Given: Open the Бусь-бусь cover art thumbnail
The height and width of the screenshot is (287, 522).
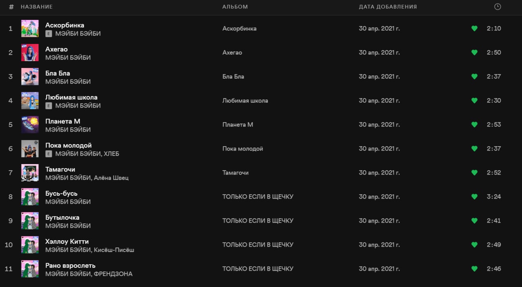Looking at the screenshot, I should coord(30,197).
